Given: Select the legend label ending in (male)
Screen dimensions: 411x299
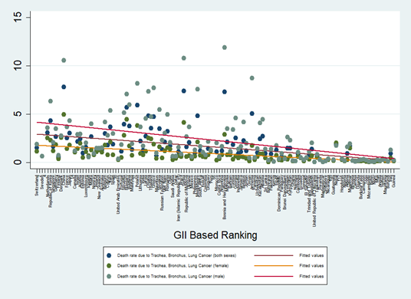Looking at the screenshot, I should tap(171, 276).
